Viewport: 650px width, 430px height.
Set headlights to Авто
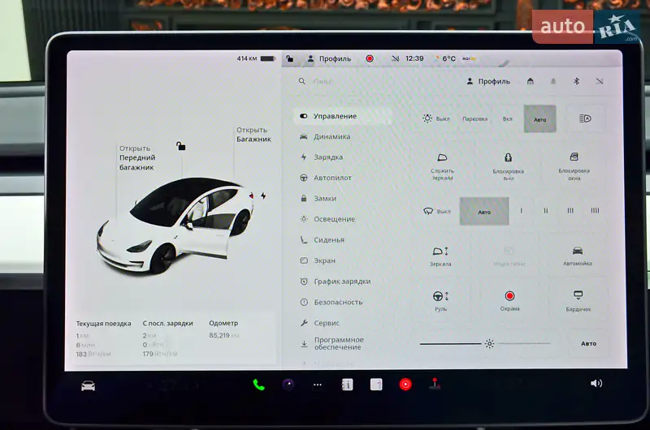539,119
